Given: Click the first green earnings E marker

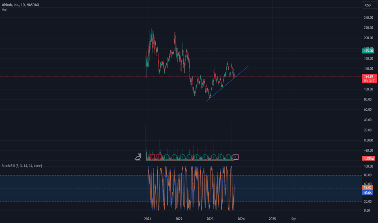Looking at the screenshot, I should click(167, 157).
